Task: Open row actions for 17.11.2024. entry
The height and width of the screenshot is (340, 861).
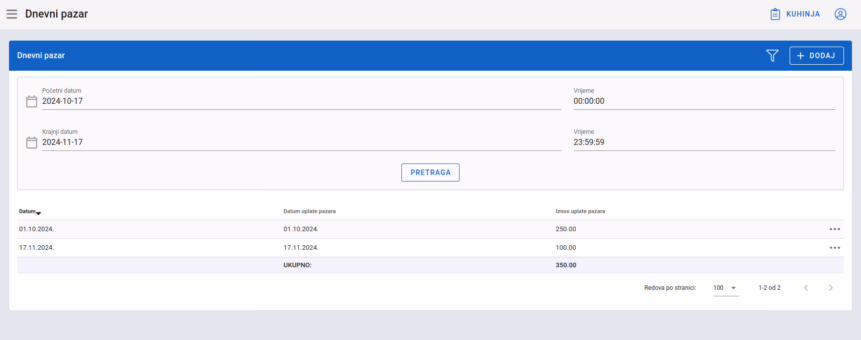Action: (x=834, y=248)
